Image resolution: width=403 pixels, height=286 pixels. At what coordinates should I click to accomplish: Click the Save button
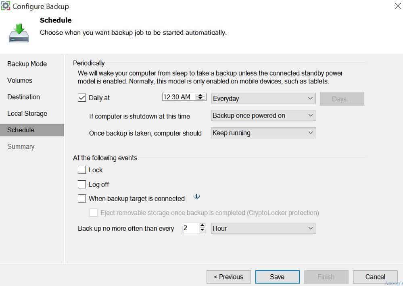277,277
